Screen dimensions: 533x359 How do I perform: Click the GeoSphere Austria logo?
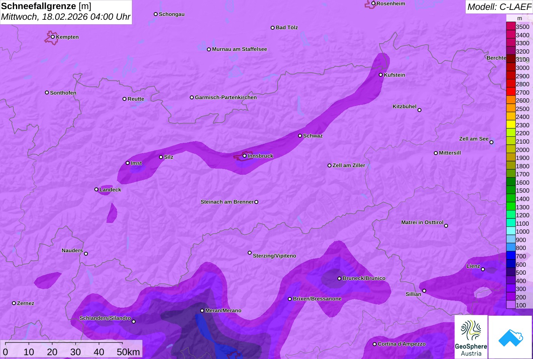(471, 337)
